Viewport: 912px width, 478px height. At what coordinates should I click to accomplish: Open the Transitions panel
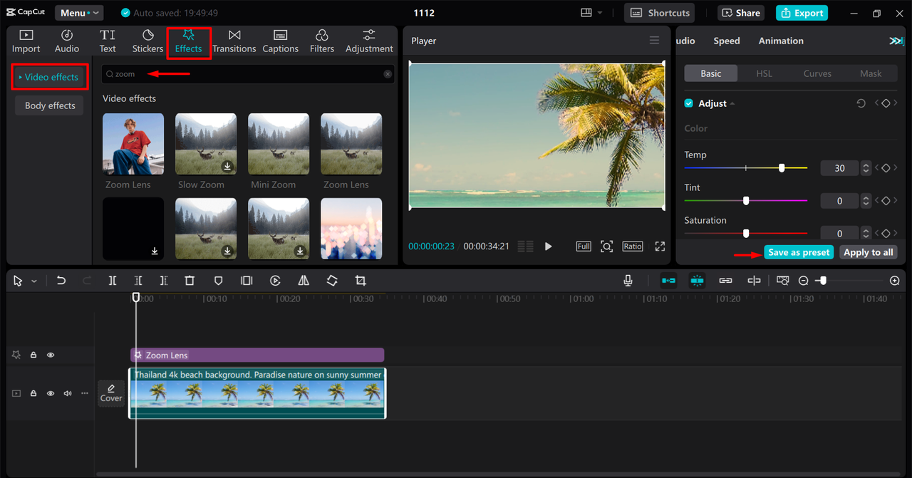point(234,41)
